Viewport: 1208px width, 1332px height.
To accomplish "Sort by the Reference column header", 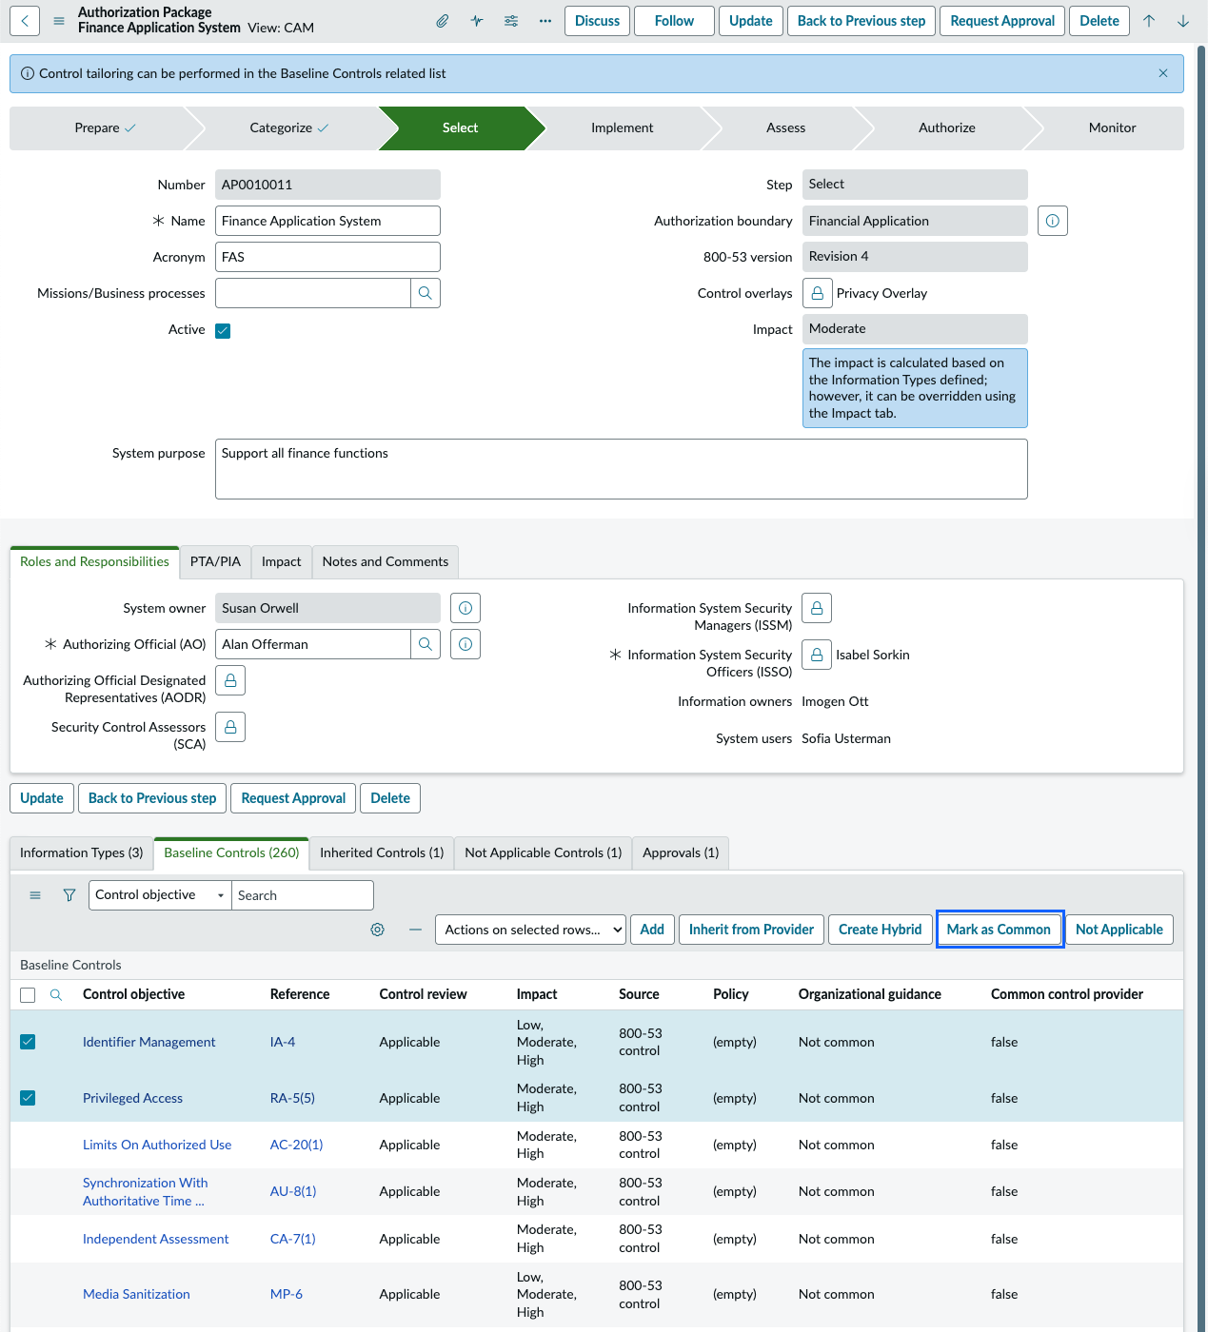I will coord(300,994).
